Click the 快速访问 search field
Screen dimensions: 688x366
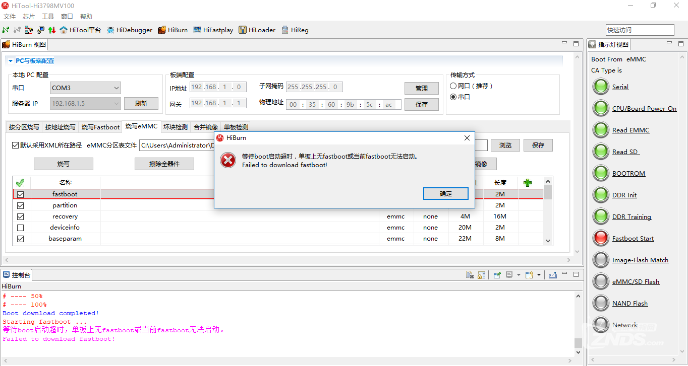(x=640, y=30)
